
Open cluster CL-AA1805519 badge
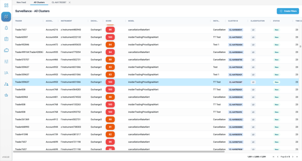coord(236,135)
